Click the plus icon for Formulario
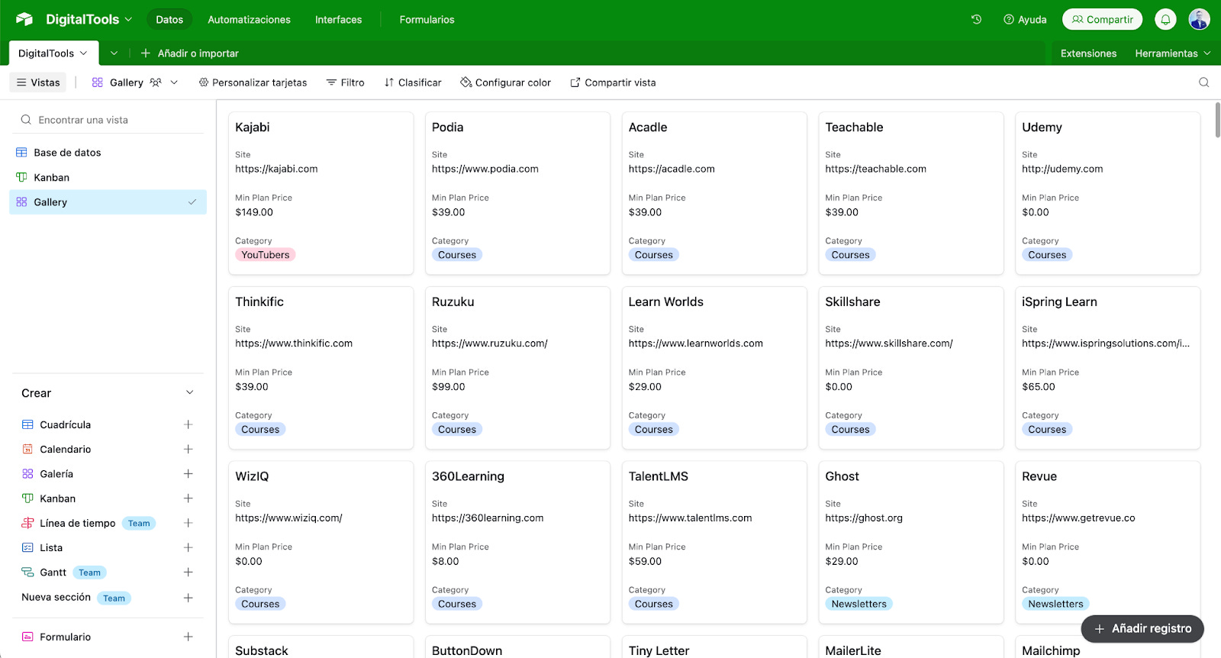Image resolution: width=1221 pixels, height=658 pixels. click(188, 637)
